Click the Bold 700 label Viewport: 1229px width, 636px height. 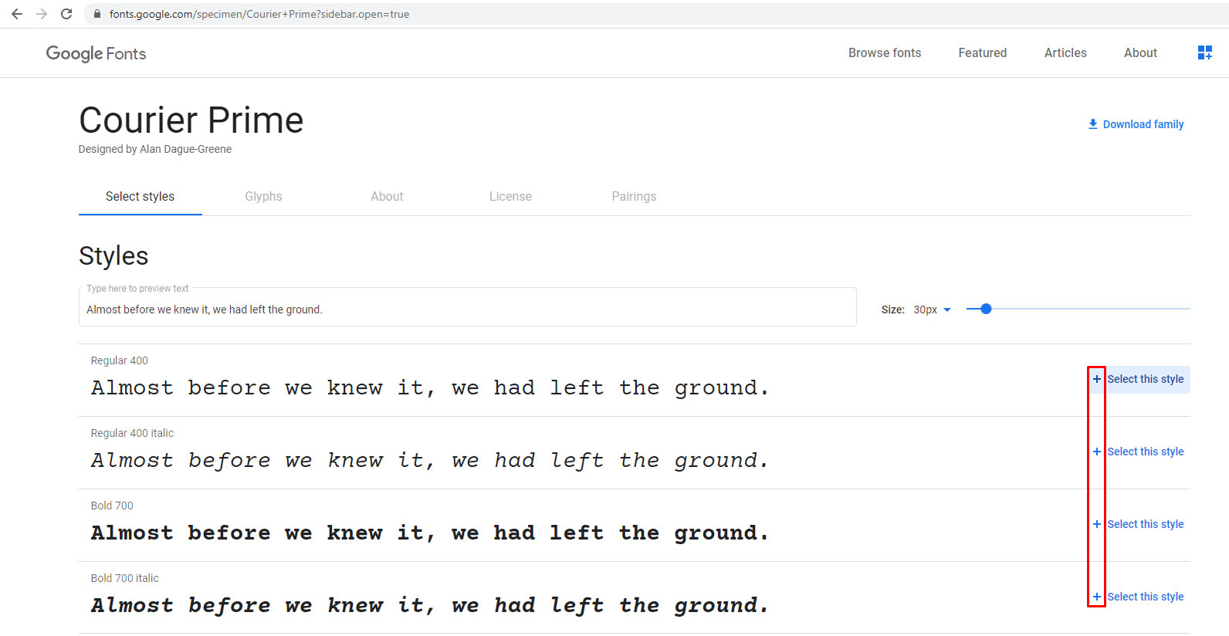point(112,506)
